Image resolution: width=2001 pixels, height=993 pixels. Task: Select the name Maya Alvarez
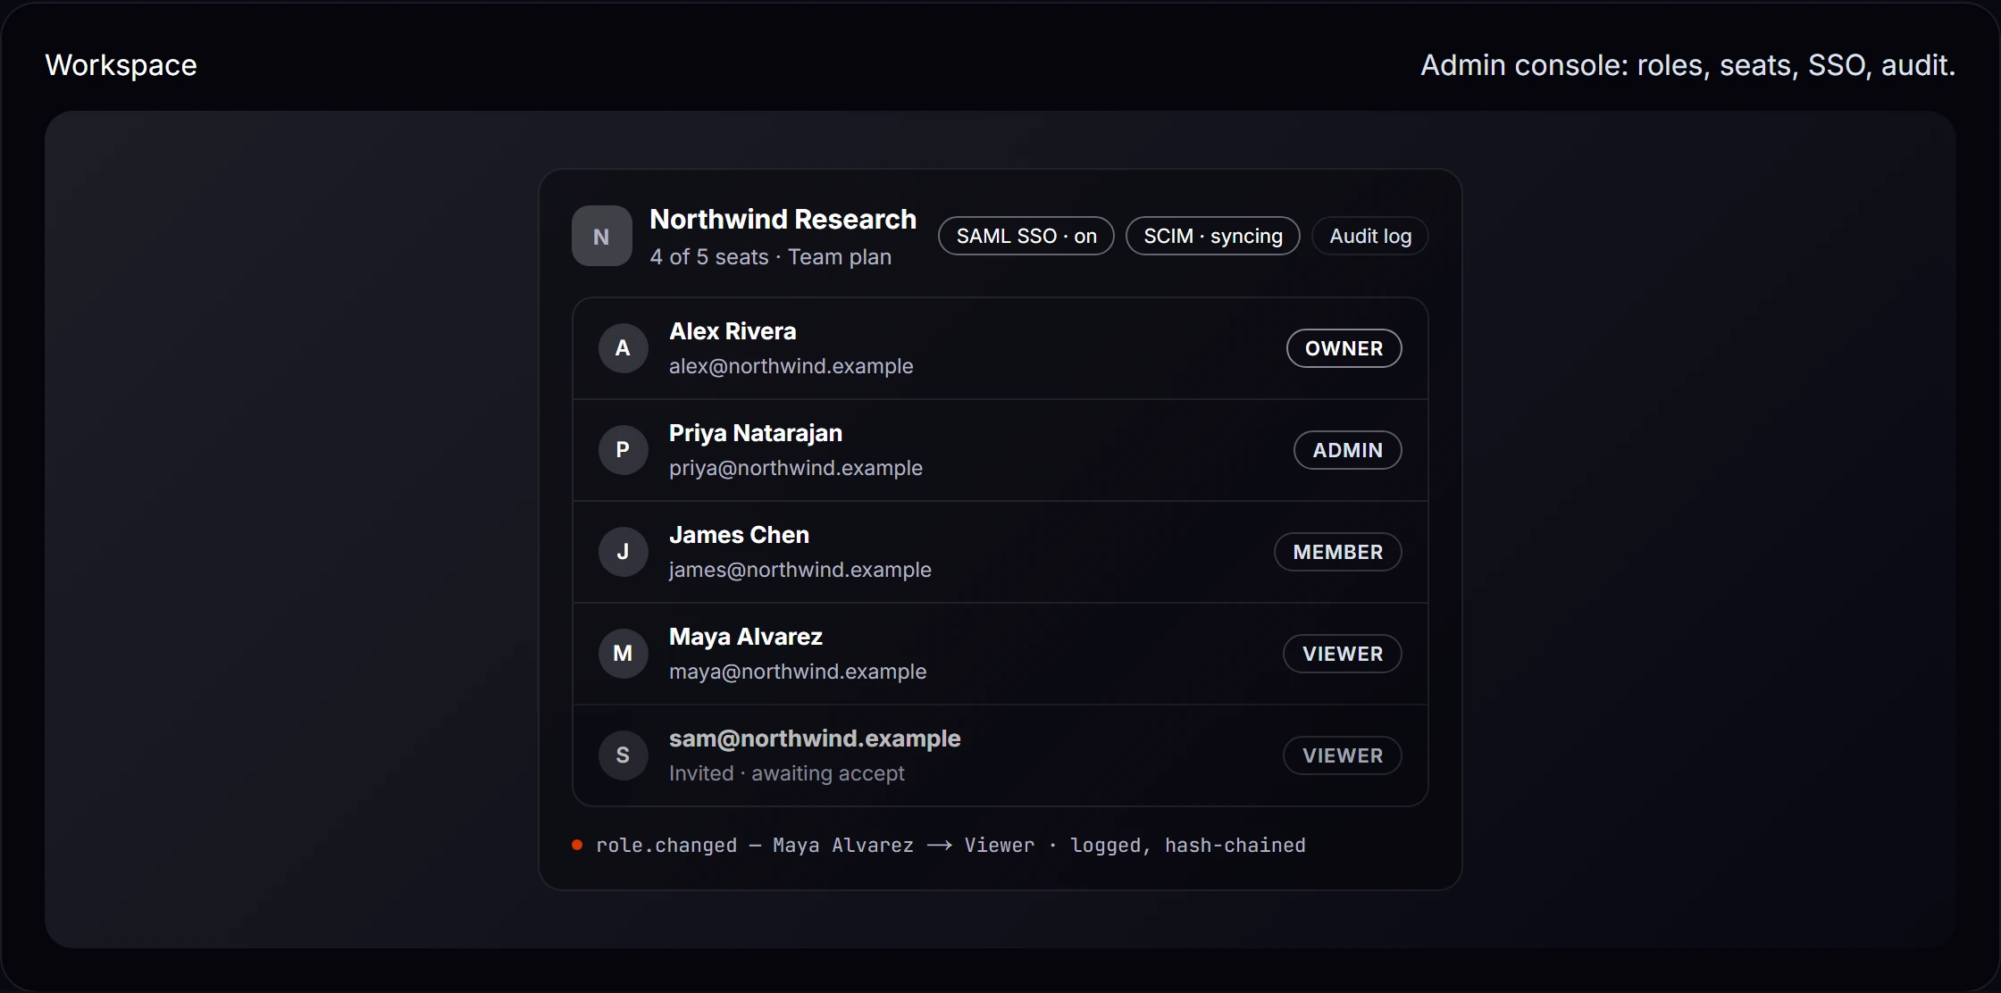click(745, 637)
